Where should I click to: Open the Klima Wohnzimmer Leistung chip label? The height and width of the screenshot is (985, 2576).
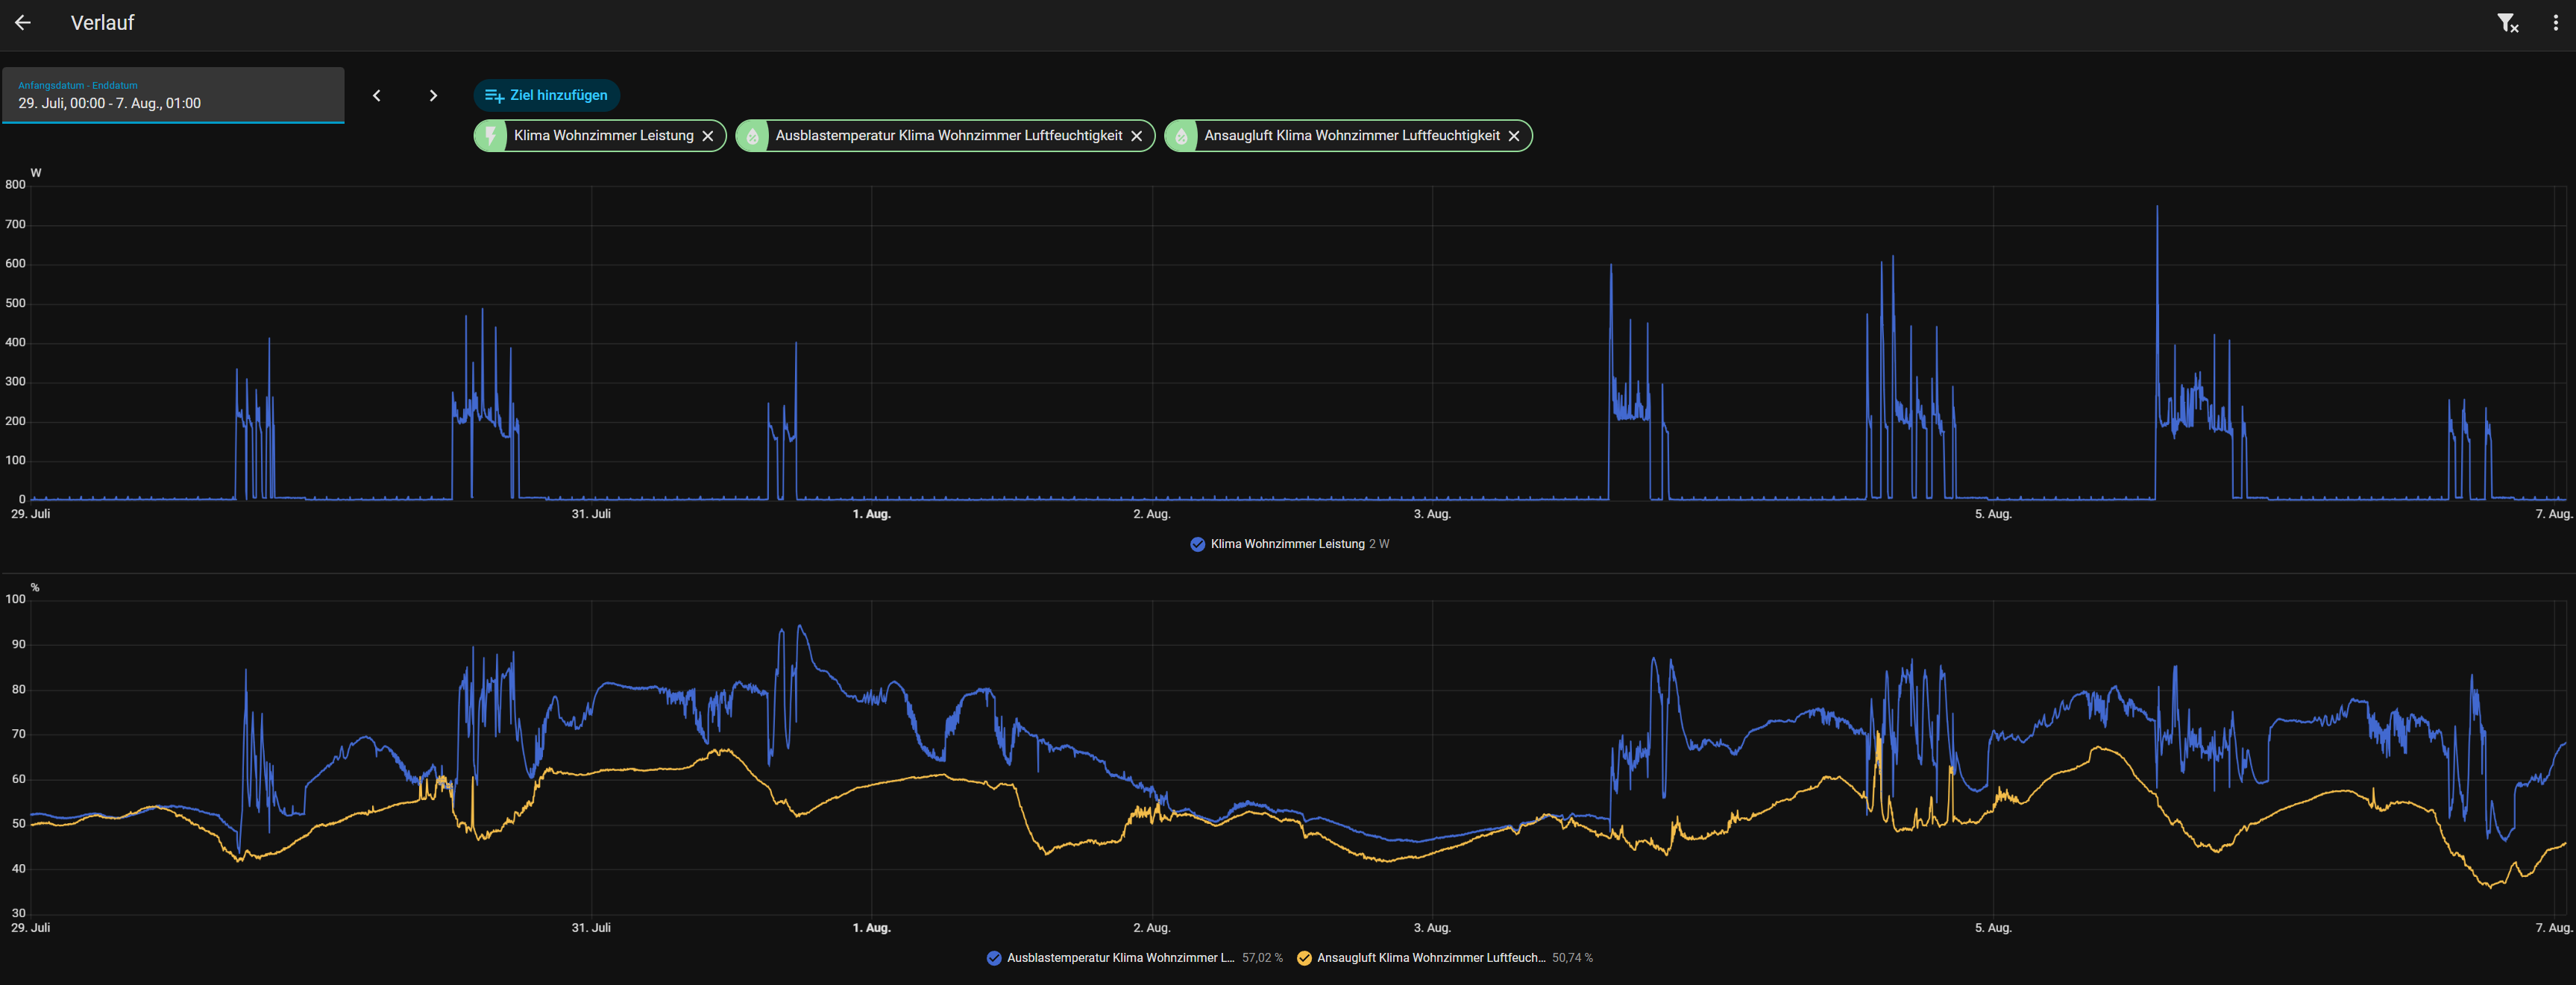[604, 136]
